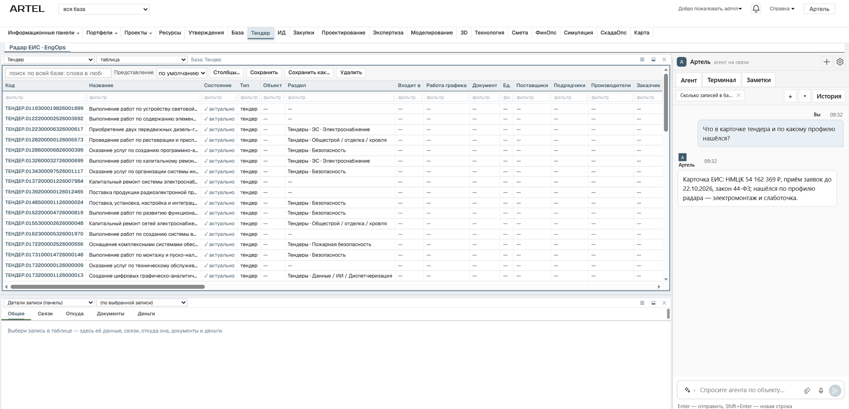Image resolution: width=849 pixels, height=409 pixels.
Task: Open agent panel settings gear
Action: click(840, 62)
